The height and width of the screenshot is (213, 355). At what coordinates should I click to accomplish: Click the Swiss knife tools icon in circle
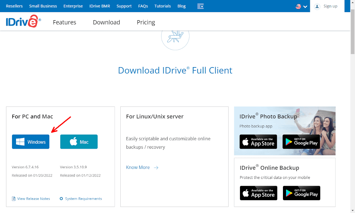[x=175, y=37]
